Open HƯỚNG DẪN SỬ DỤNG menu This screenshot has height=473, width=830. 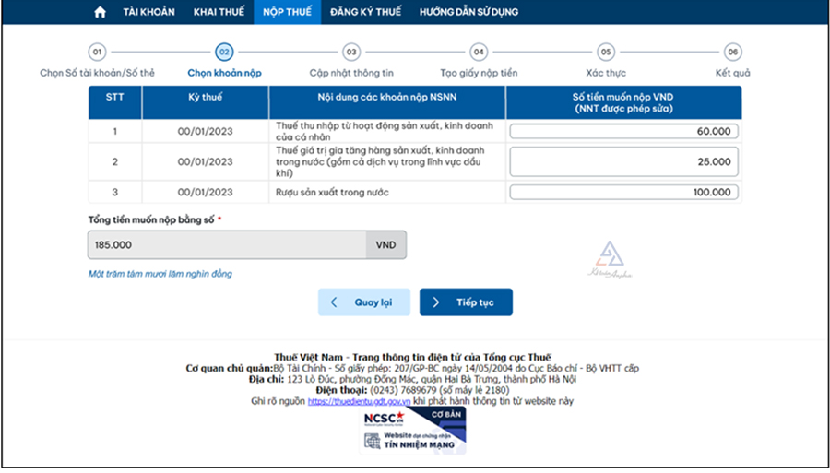pyautogui.click(x=468, y=12)
